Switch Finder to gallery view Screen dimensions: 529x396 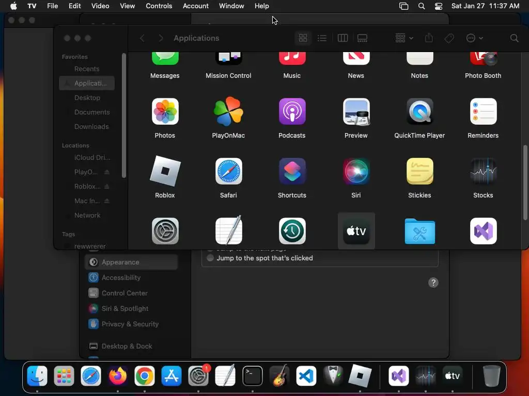(x=362, y=38)
